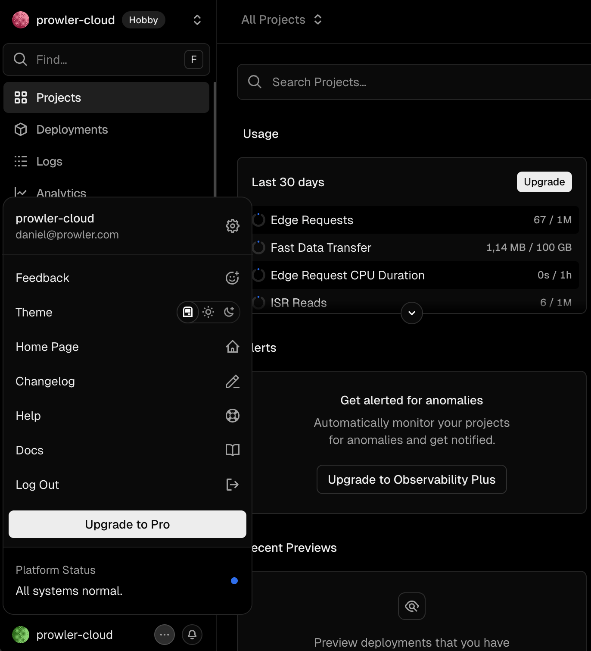Click the Edge Request CPU Duration ring
Viewport: 591px width, 651px height.
click(258, 275)
